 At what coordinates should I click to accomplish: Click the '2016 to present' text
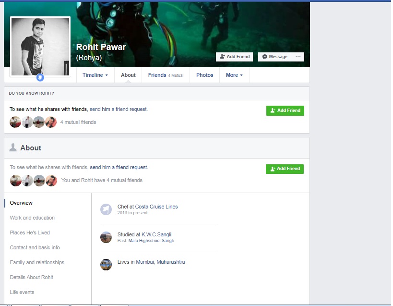tap(132, 213)
